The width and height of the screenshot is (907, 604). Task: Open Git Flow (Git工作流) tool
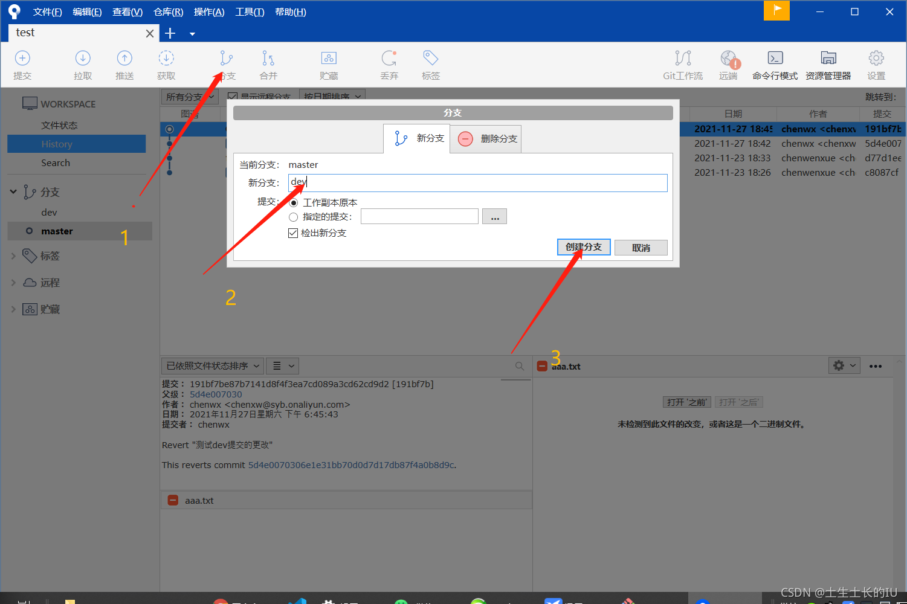683,65
